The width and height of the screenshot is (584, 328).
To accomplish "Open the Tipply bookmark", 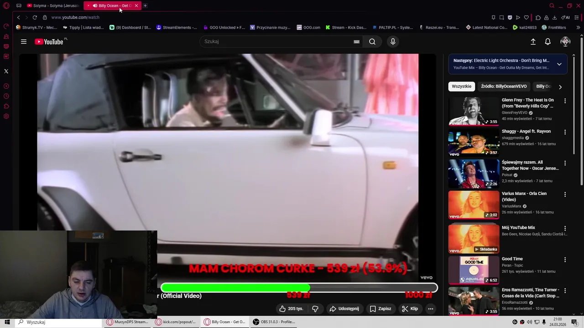I will click(x=83, y=27).
